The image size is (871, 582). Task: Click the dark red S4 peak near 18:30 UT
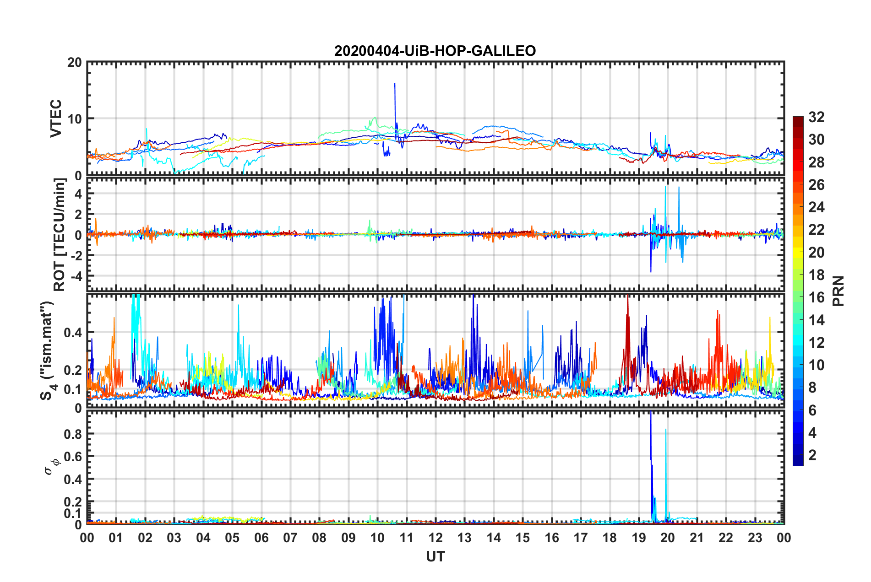(x=627, y=316)
